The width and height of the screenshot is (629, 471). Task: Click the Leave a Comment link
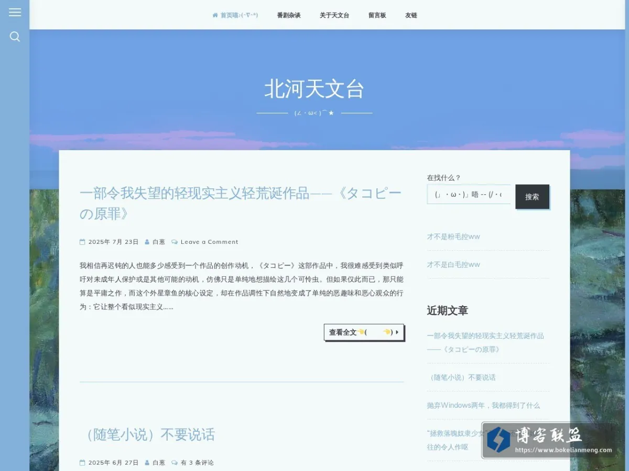pyautogui.click(x=209, y=242)
